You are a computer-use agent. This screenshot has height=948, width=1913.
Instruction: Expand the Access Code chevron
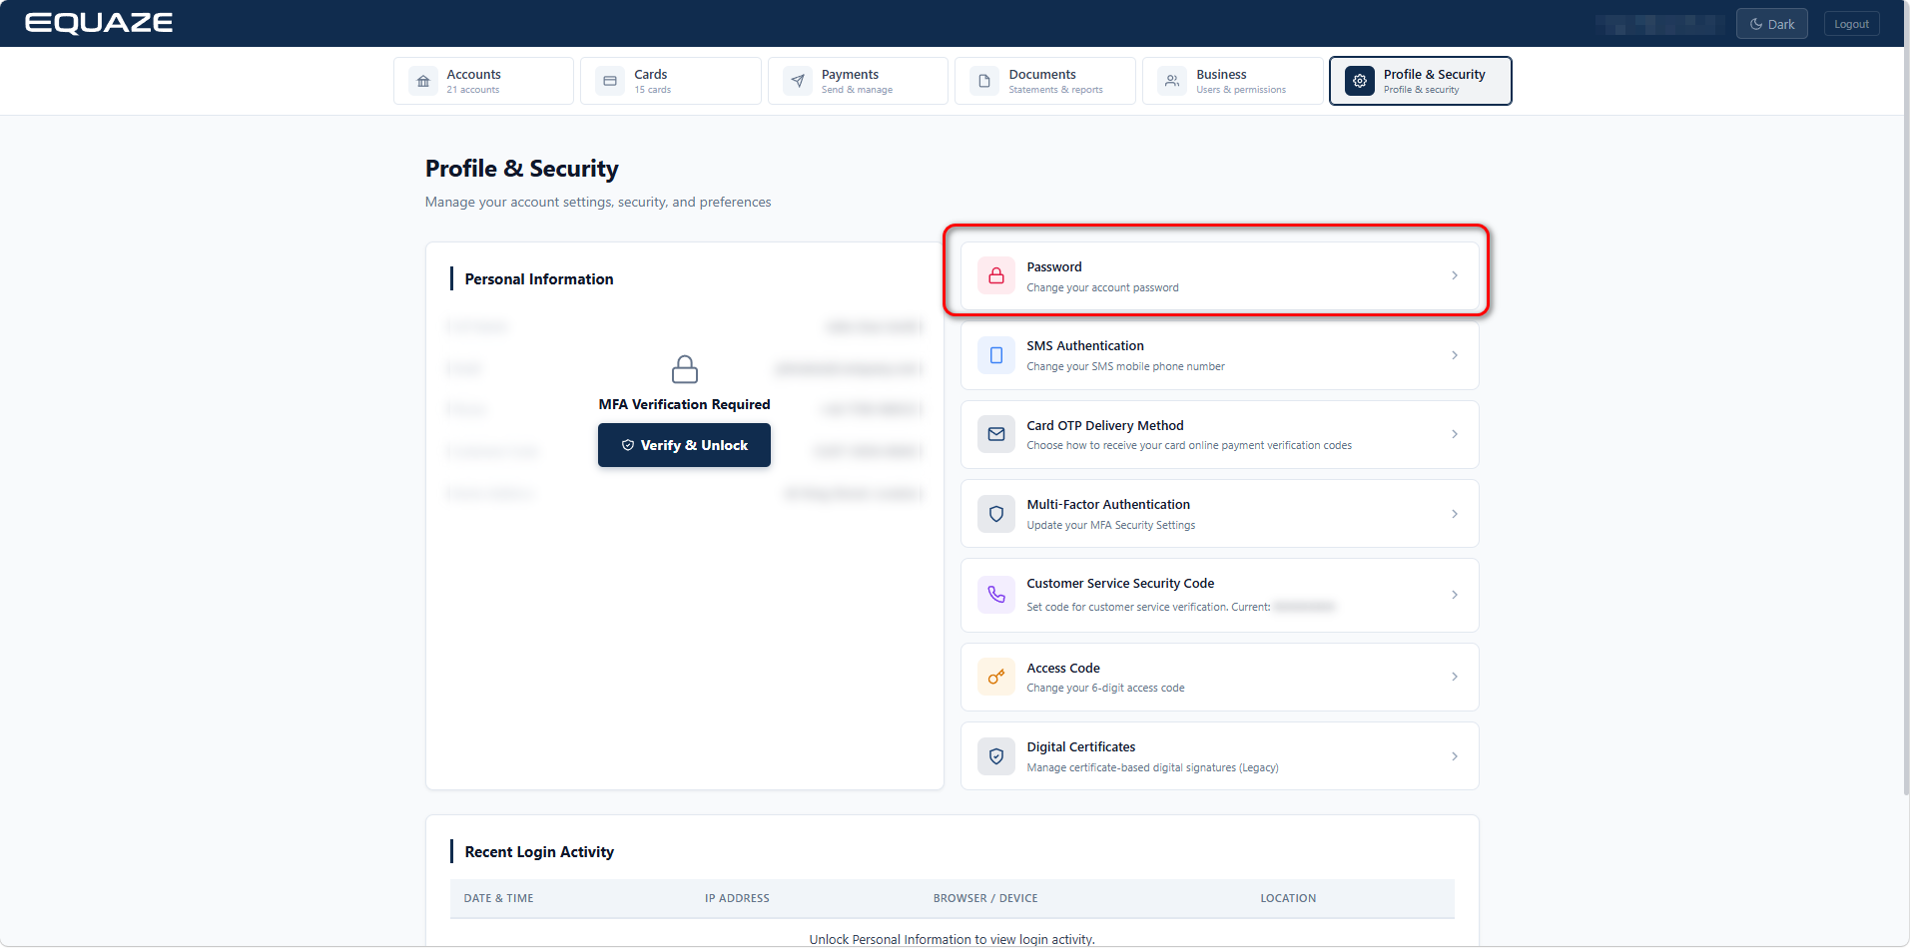[x=1455, y=677]
